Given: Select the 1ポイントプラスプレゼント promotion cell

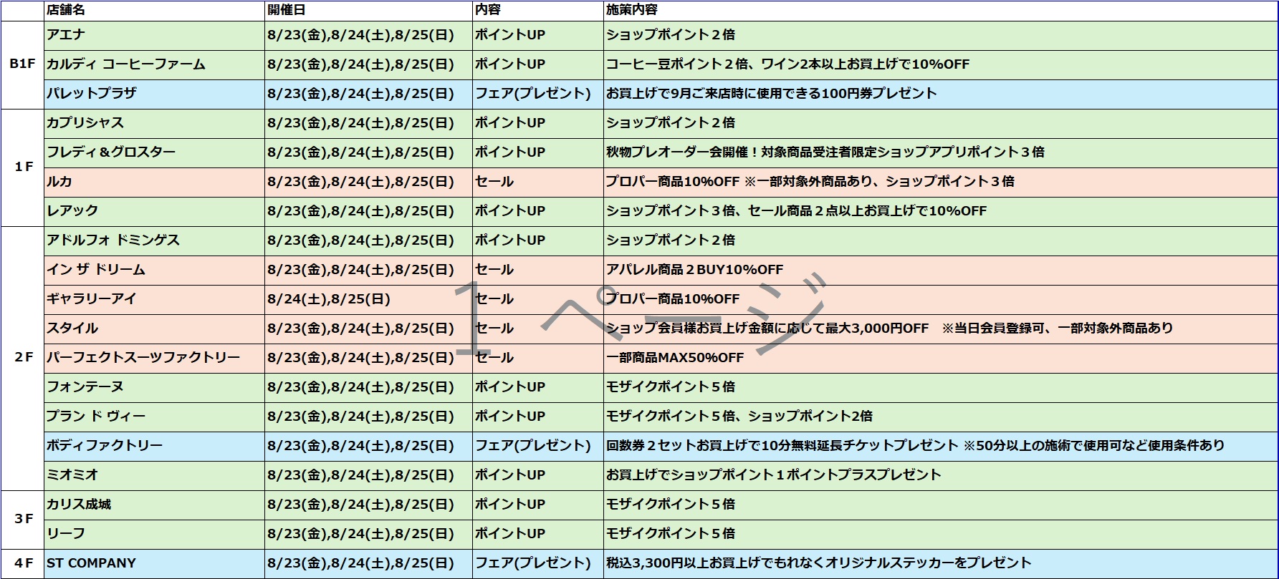Looking at the screenshot, I should tap(941, 475).
